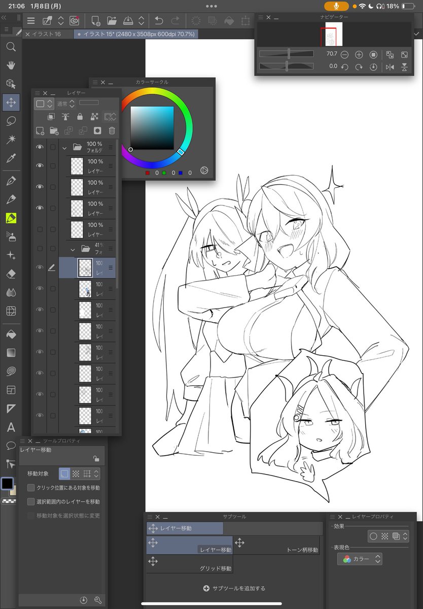The width and height of the screenshot is (423, 609).
Task: Create a new canvas with New icon
Action: coord(95,21)
